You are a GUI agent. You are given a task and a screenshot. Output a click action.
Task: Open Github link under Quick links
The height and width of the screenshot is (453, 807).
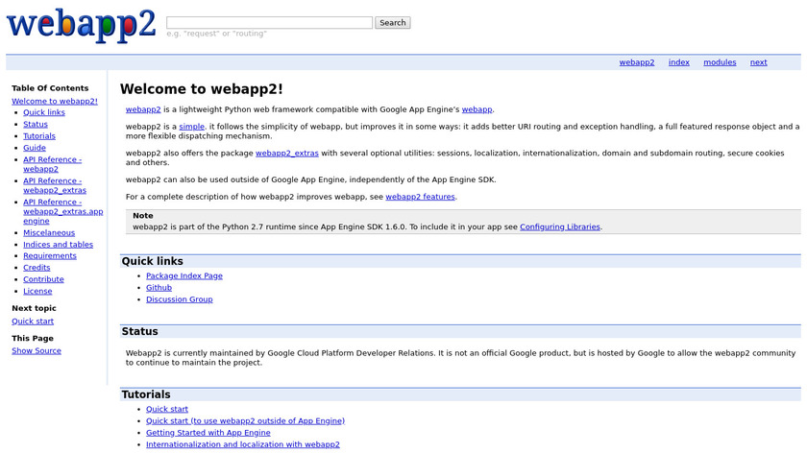159,287
